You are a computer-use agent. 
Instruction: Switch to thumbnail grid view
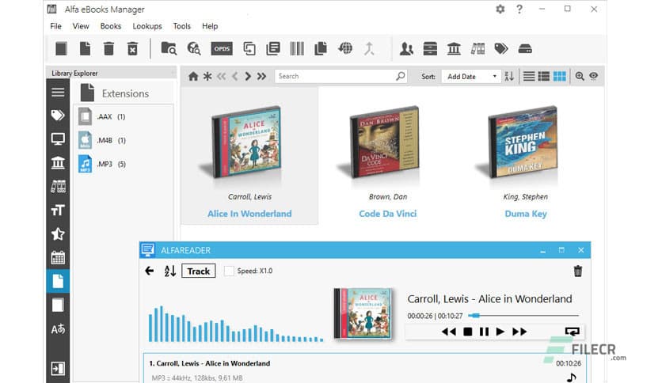[559, 76]
